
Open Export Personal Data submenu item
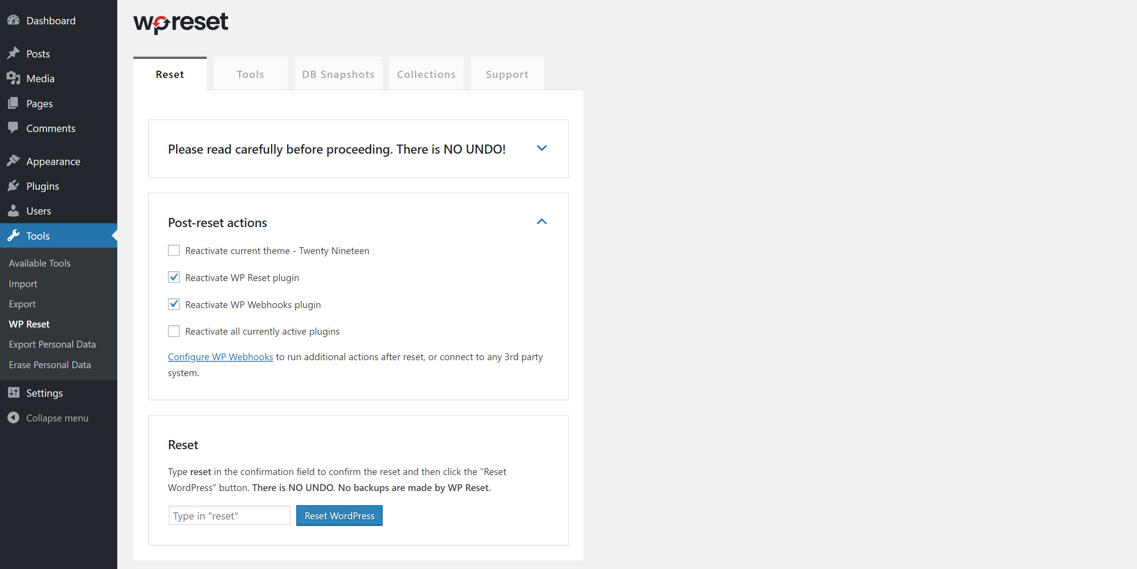(52, 344)
